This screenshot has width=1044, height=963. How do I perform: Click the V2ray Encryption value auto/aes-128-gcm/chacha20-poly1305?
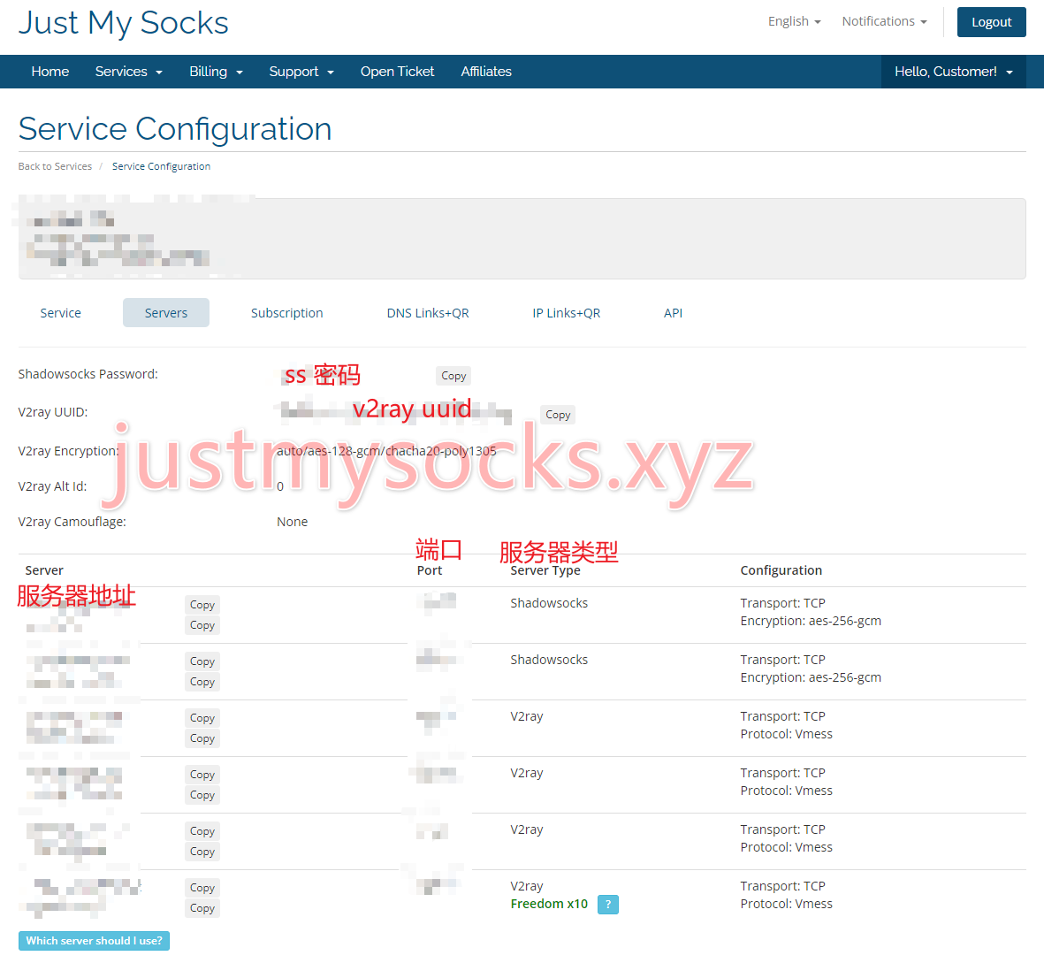[x=386, y=451]
